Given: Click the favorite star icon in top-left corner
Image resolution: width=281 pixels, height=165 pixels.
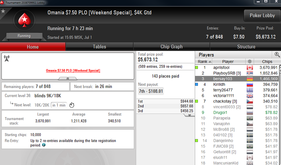Looking at the screenshot, I should point(3,11).
